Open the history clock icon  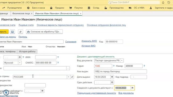click(168, 2)
